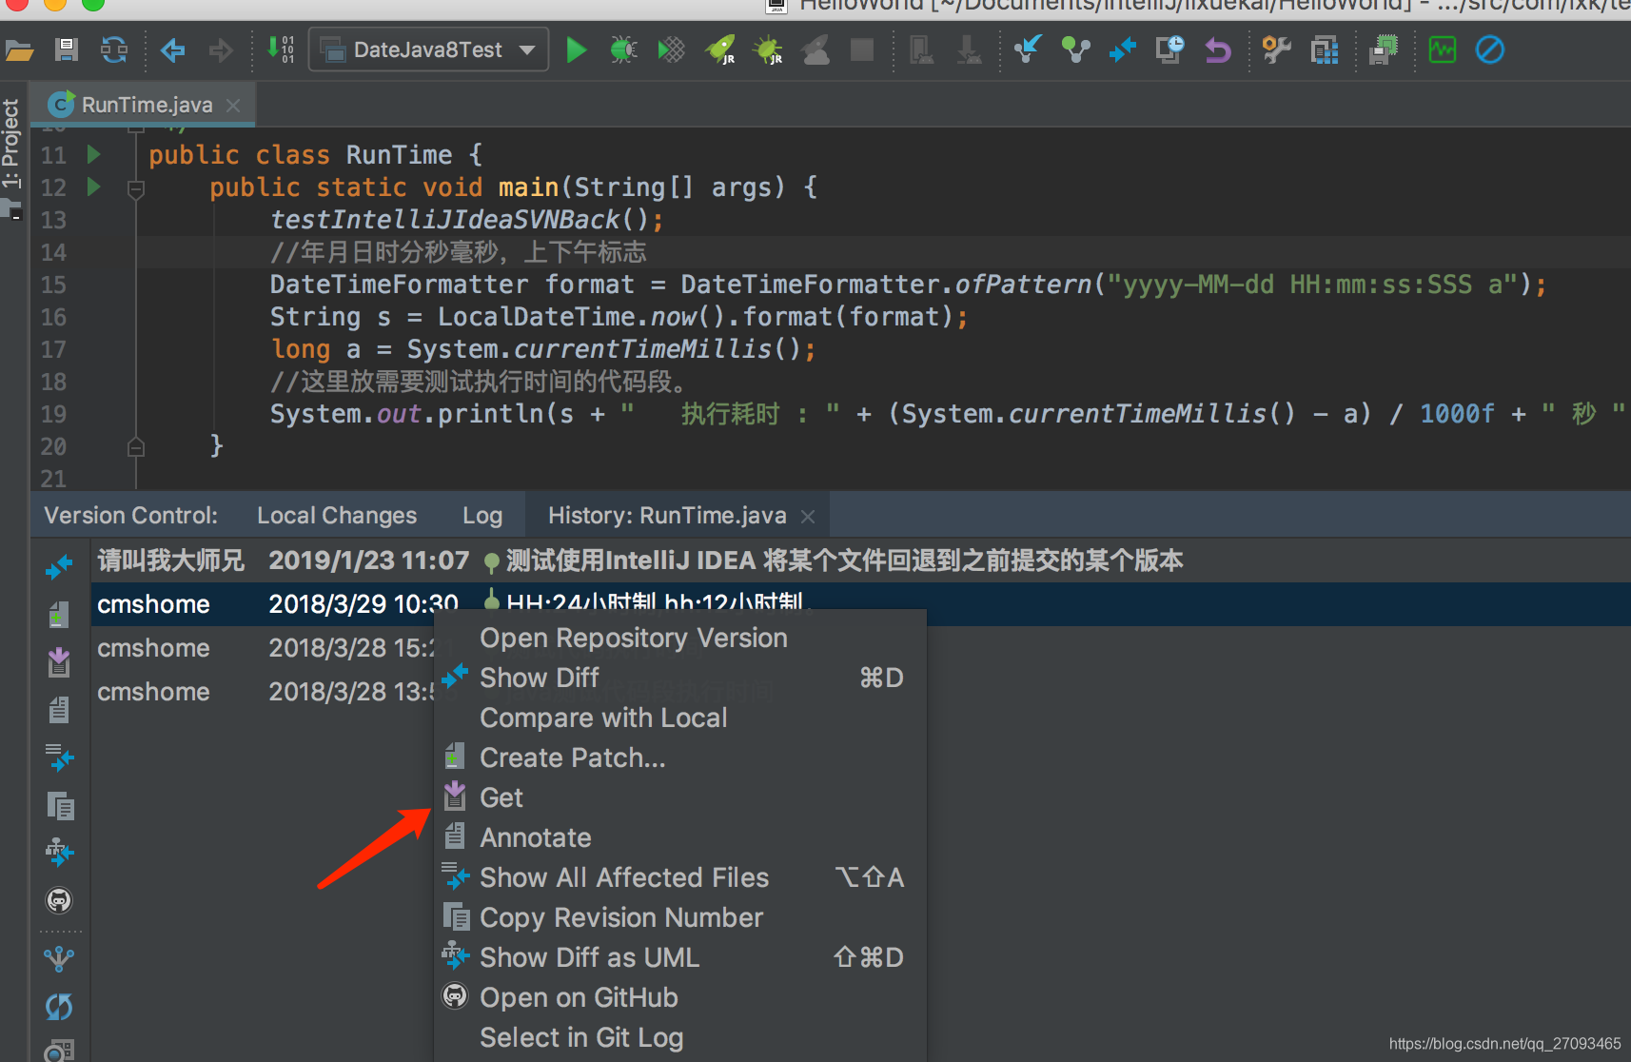Click the GitHub octocat sidebar icon
The height and width of the screenshot is (1062, 1631).
(59, 900)
